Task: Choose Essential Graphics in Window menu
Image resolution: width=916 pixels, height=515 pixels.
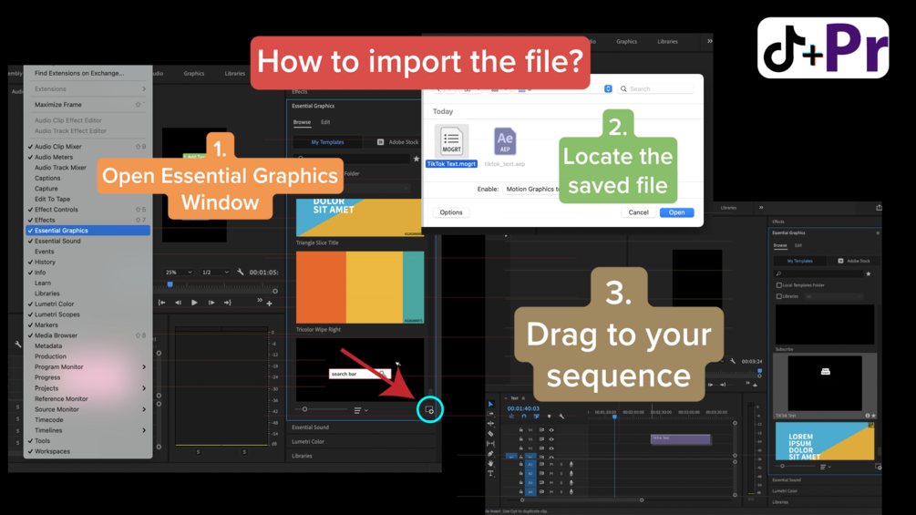Action: point(87,231)
